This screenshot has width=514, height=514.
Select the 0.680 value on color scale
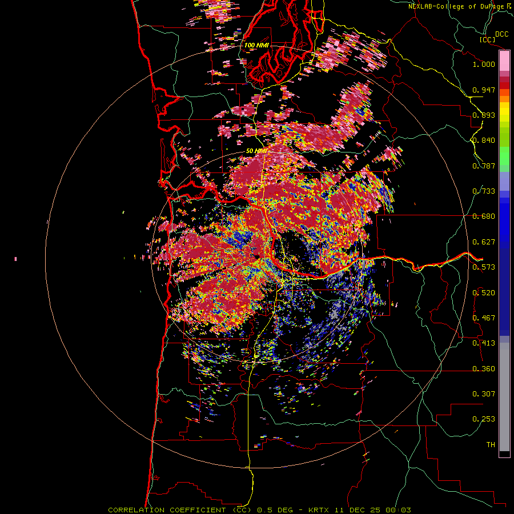(484, 216)
